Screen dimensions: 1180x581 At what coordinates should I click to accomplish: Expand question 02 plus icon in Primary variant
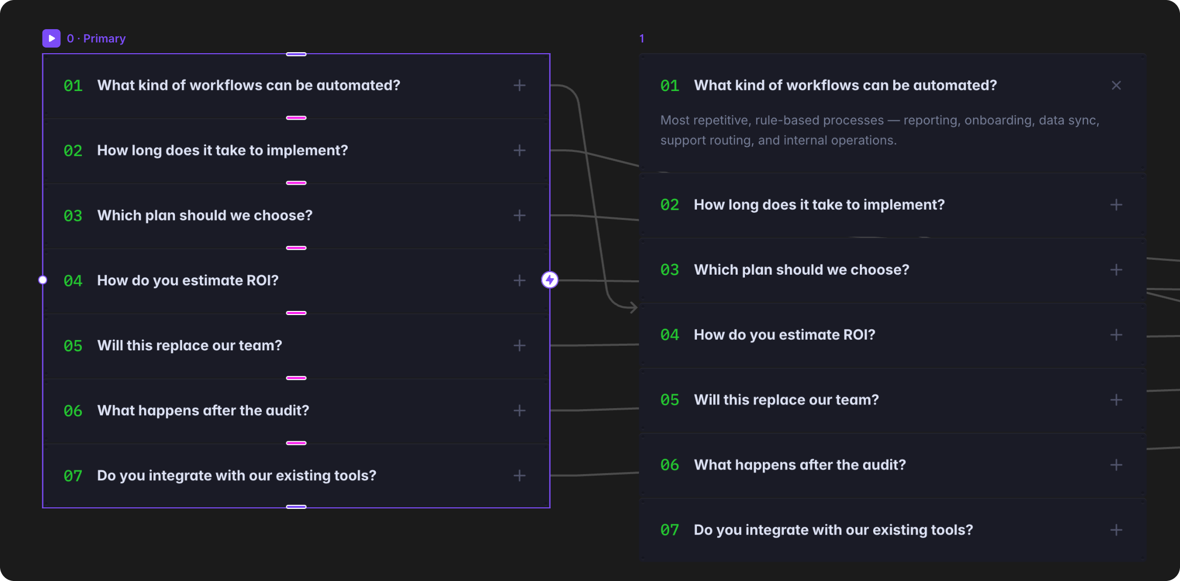point(519,150)
